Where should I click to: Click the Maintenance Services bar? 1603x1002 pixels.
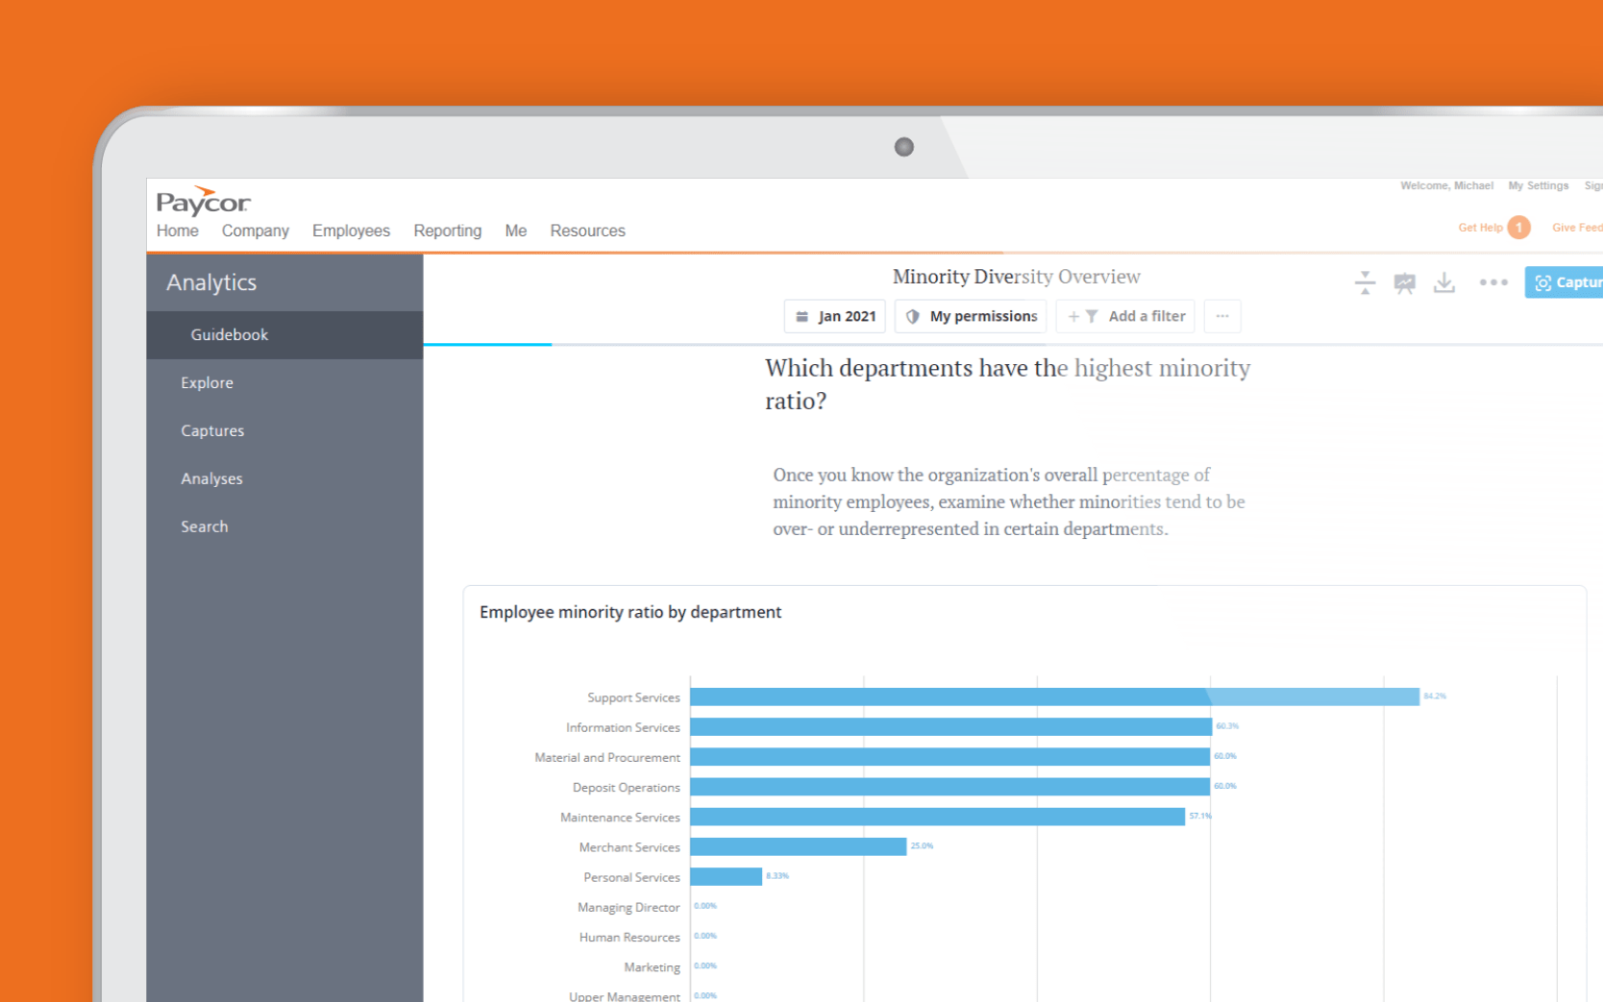click(937, 817)
